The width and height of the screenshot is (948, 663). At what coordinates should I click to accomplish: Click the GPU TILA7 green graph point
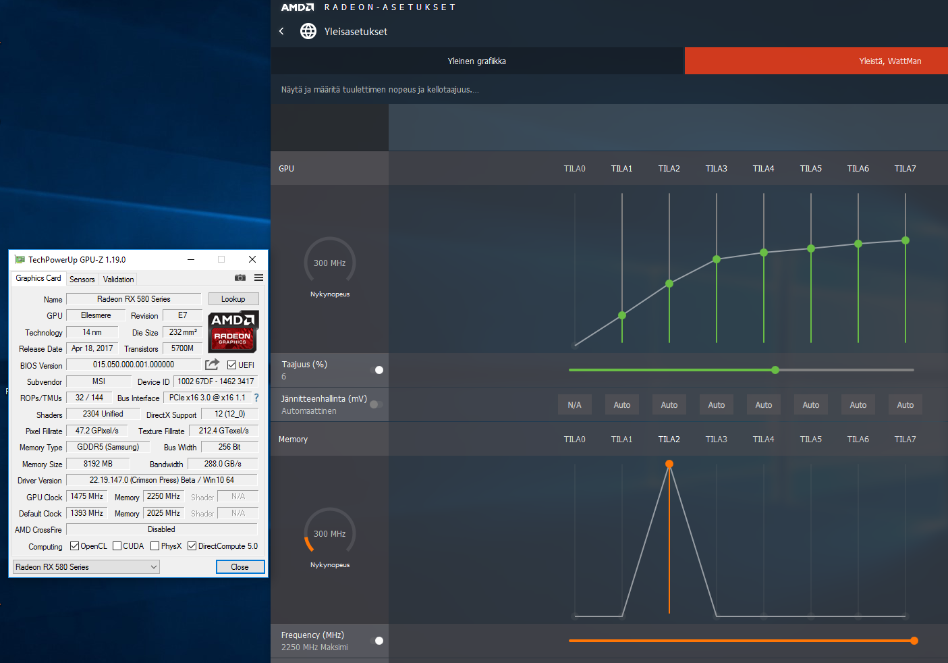coord(905,240)
